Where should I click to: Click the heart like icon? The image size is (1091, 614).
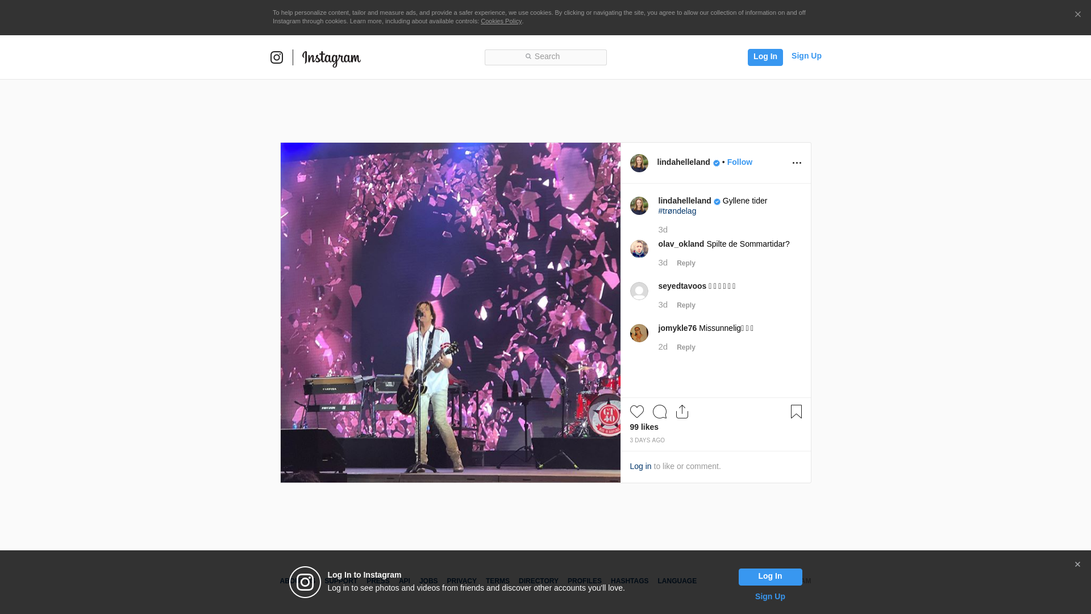636,412
